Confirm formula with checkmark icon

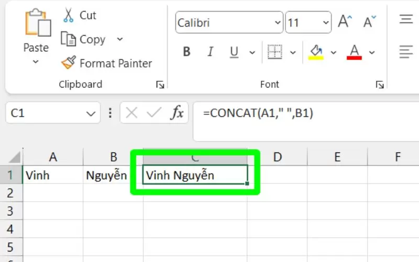[x=154, y=113]
